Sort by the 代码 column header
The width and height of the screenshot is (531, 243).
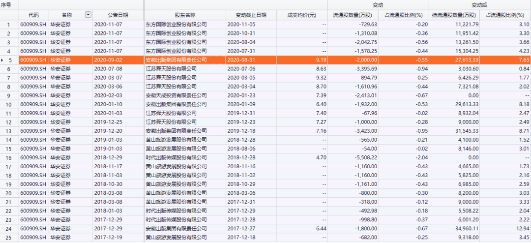coord(34,15)
